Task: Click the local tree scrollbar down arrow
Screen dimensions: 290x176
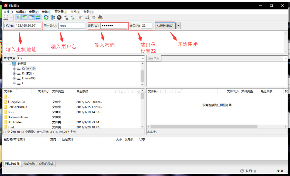Action: point(142,84)
